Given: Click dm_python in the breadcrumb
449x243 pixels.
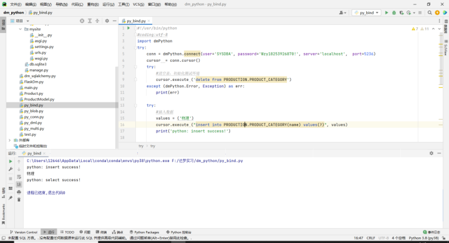Looking at the screenshot, I should pos(14,12).
